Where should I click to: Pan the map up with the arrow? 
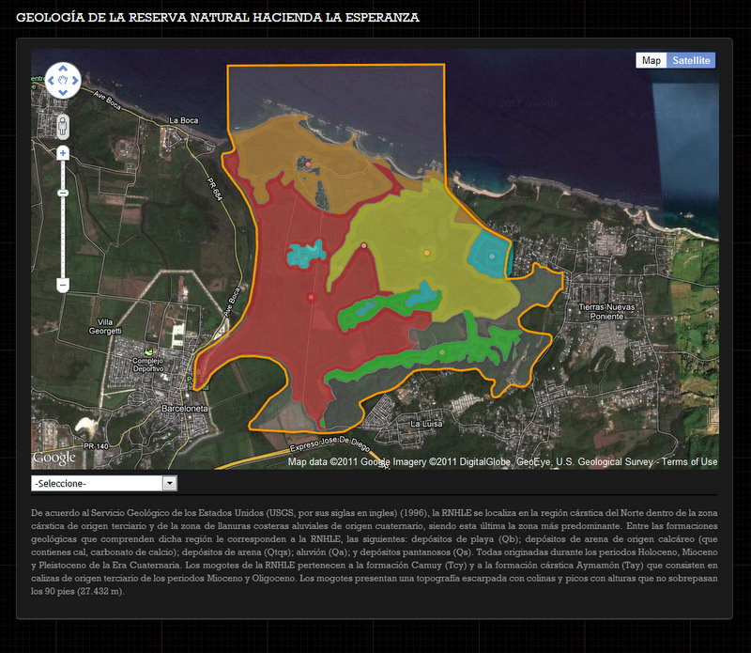pos(63,70)
